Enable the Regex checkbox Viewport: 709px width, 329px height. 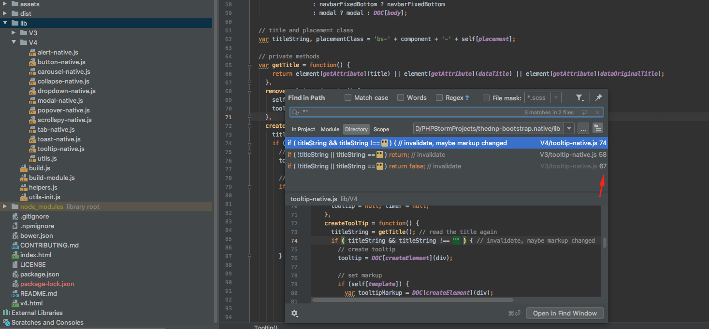click(439, 97)
